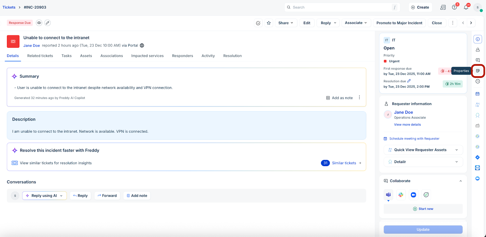Go to the next ticket arrow

point(471,23)
